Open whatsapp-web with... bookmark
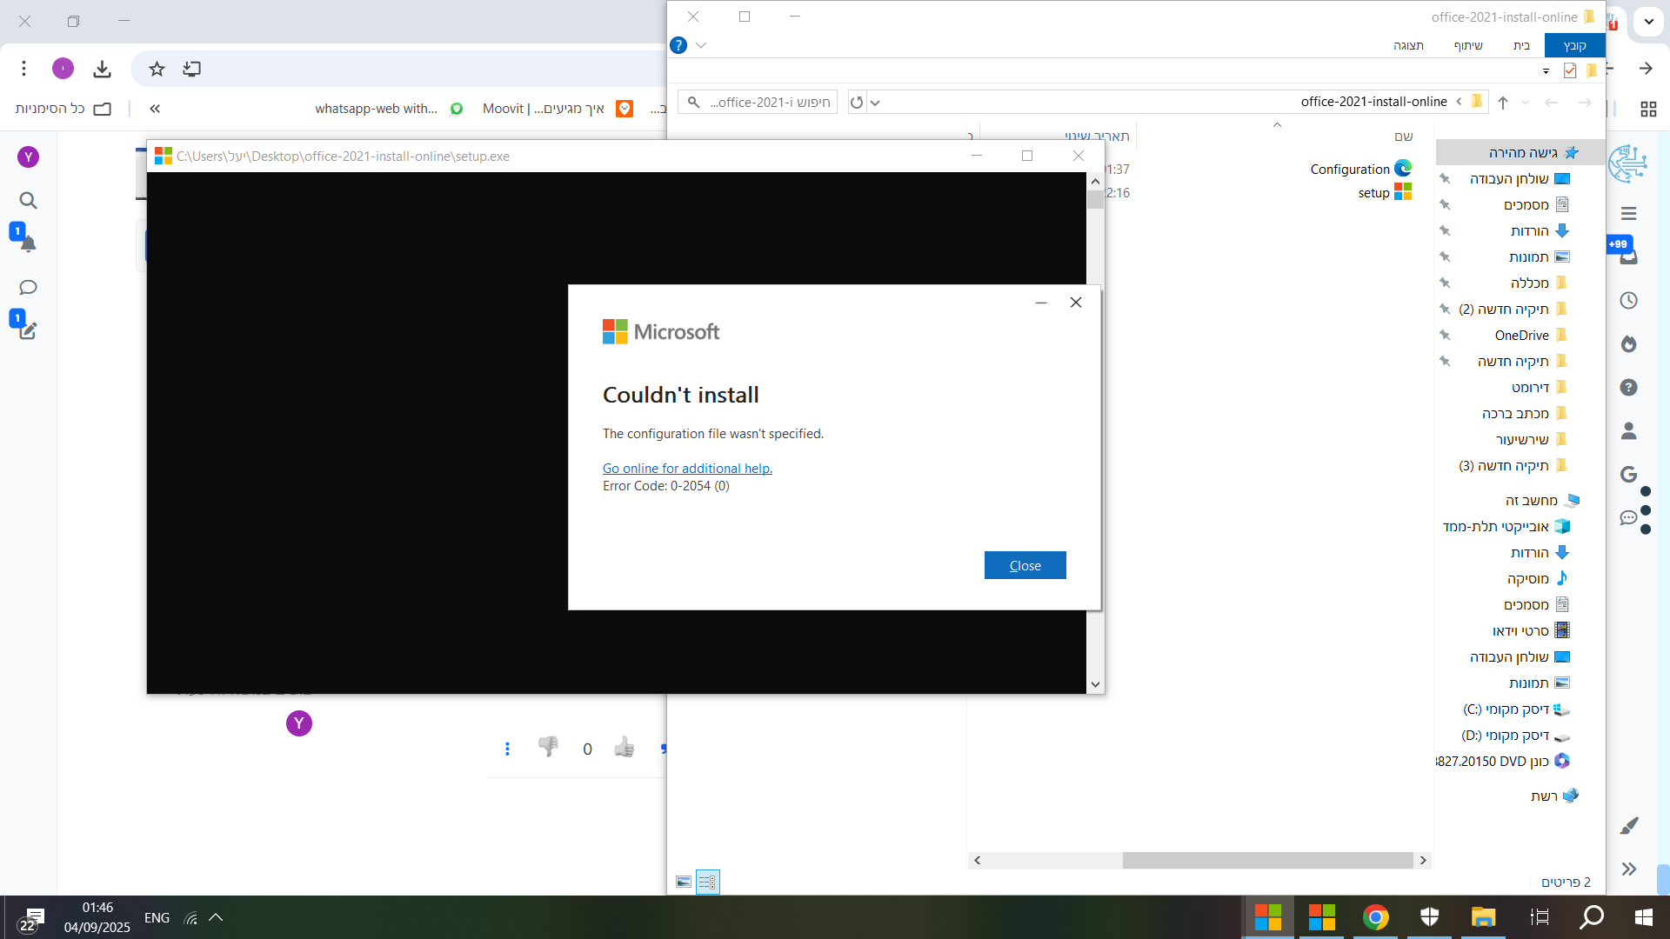The height and width of the screenshot is (939, 1670). 389,109
